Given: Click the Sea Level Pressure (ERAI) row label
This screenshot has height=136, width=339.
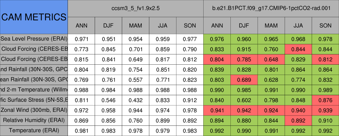Looking at the screenshot, I should tap(34, 39).
